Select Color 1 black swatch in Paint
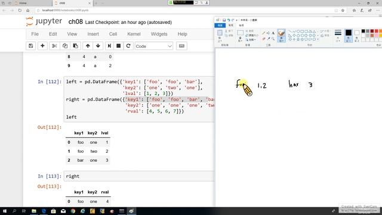Screen dimensions: 382x215 349,36
